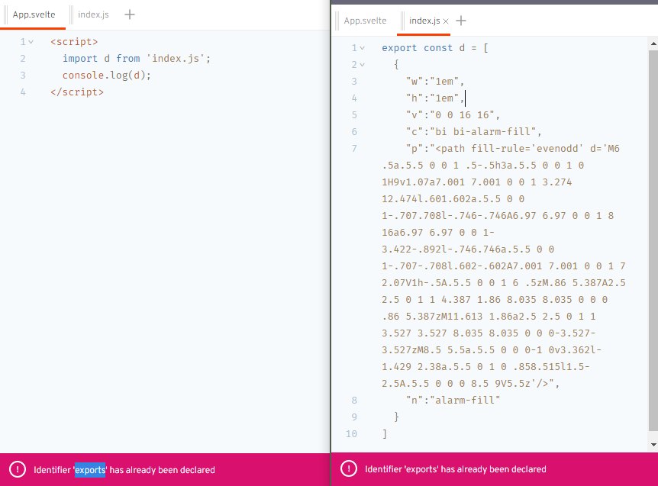
Task: Click the error icon in the right error banner
Action: [349, 468]
